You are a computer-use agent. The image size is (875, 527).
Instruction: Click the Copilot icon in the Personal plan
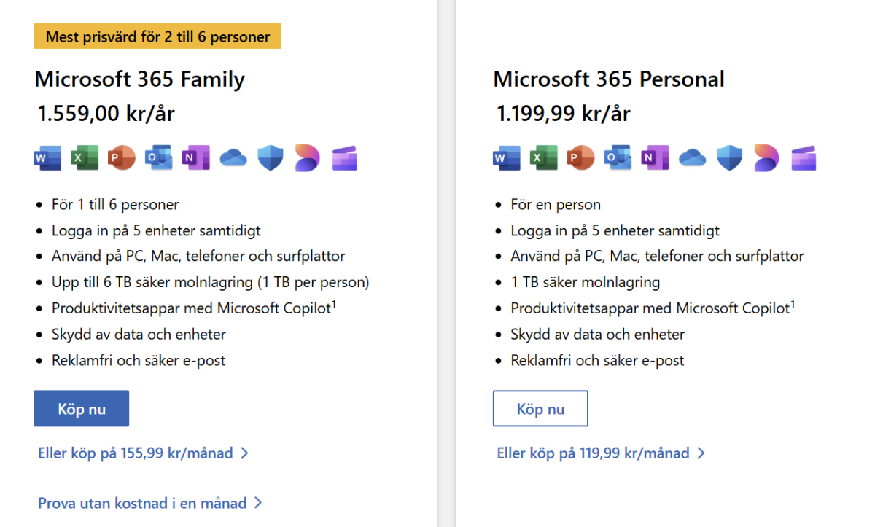point(766,157)
